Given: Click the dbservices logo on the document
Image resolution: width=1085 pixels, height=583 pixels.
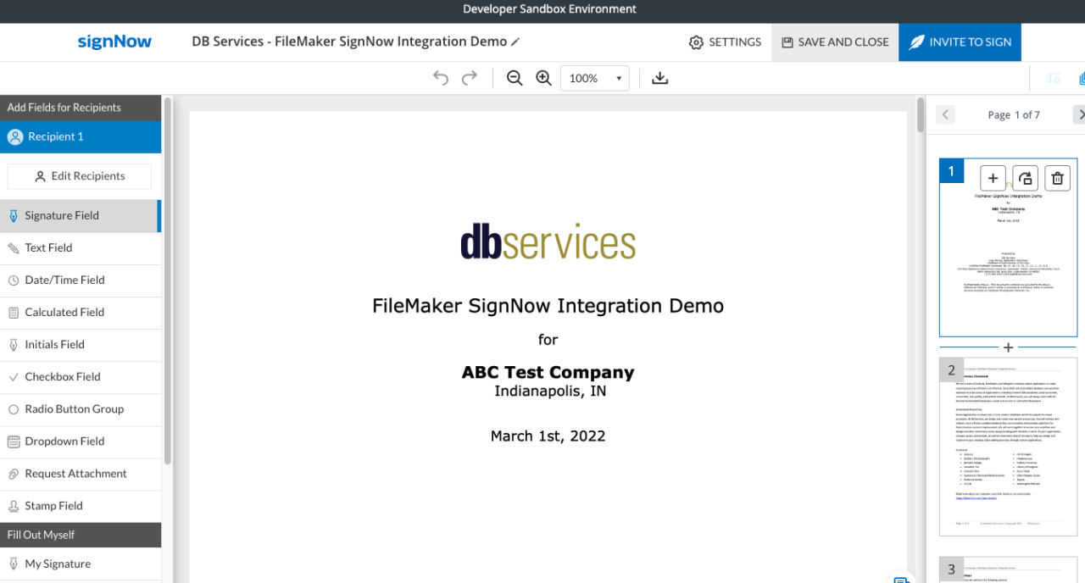Looking at the screenshot, I should pyautogui.click(x=548, y=242).
